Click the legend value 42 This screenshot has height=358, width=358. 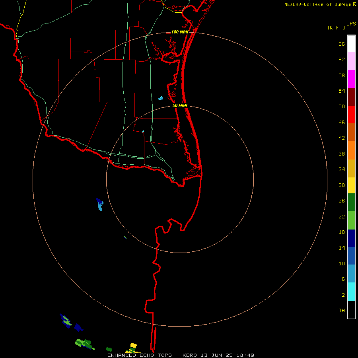pyautogui.click(x=342, y=138)
